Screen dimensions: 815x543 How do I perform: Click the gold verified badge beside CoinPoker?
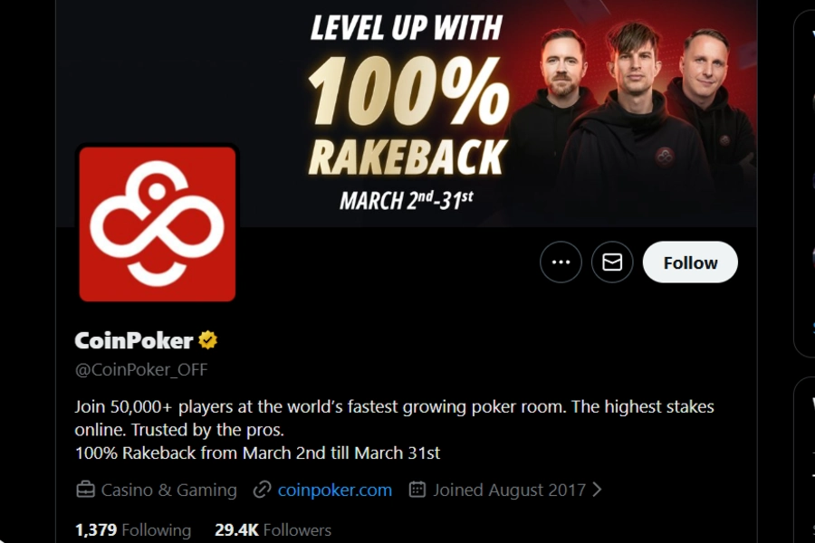coord(208,340)
